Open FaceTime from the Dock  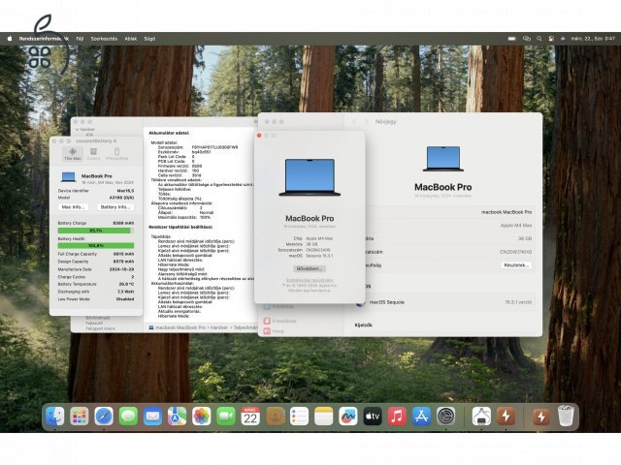coord(226,417)
